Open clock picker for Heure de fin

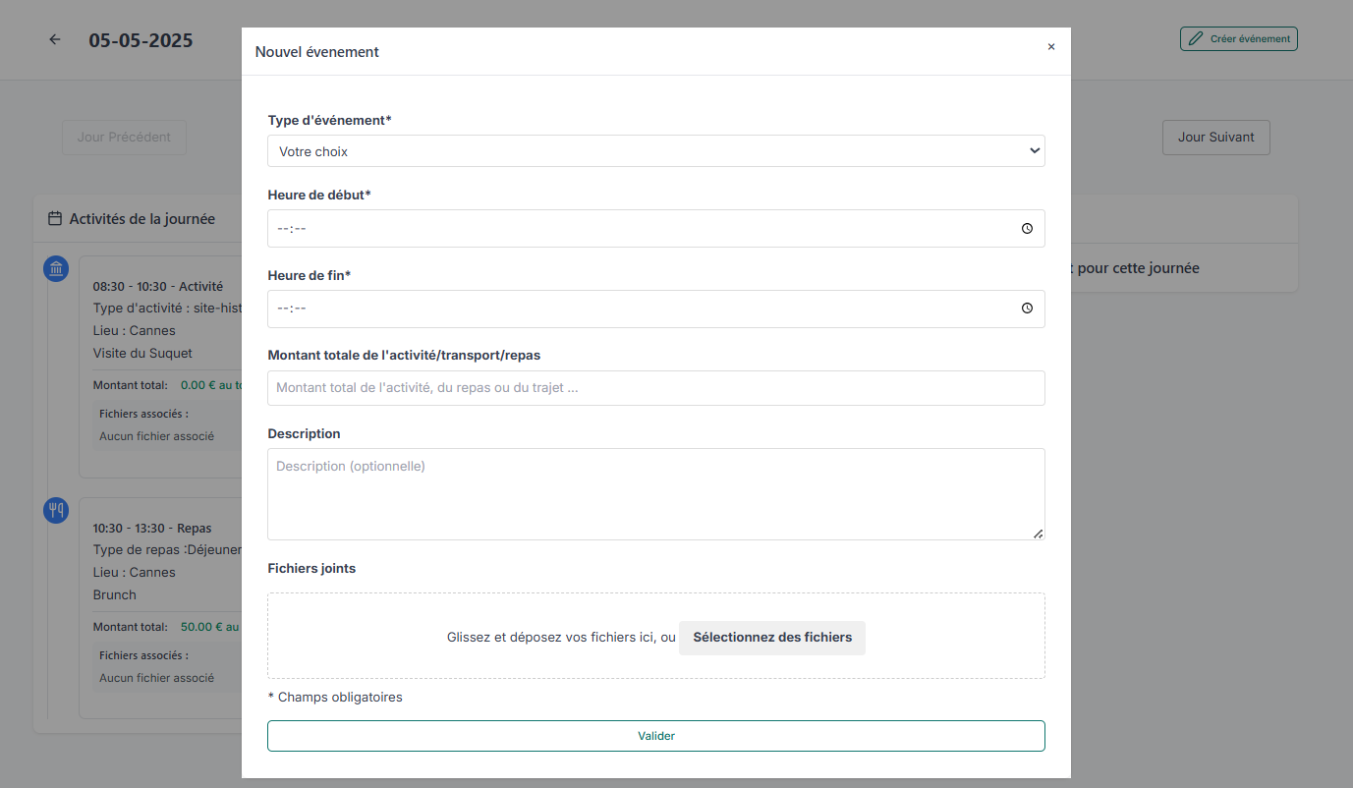coord(1027,309)
